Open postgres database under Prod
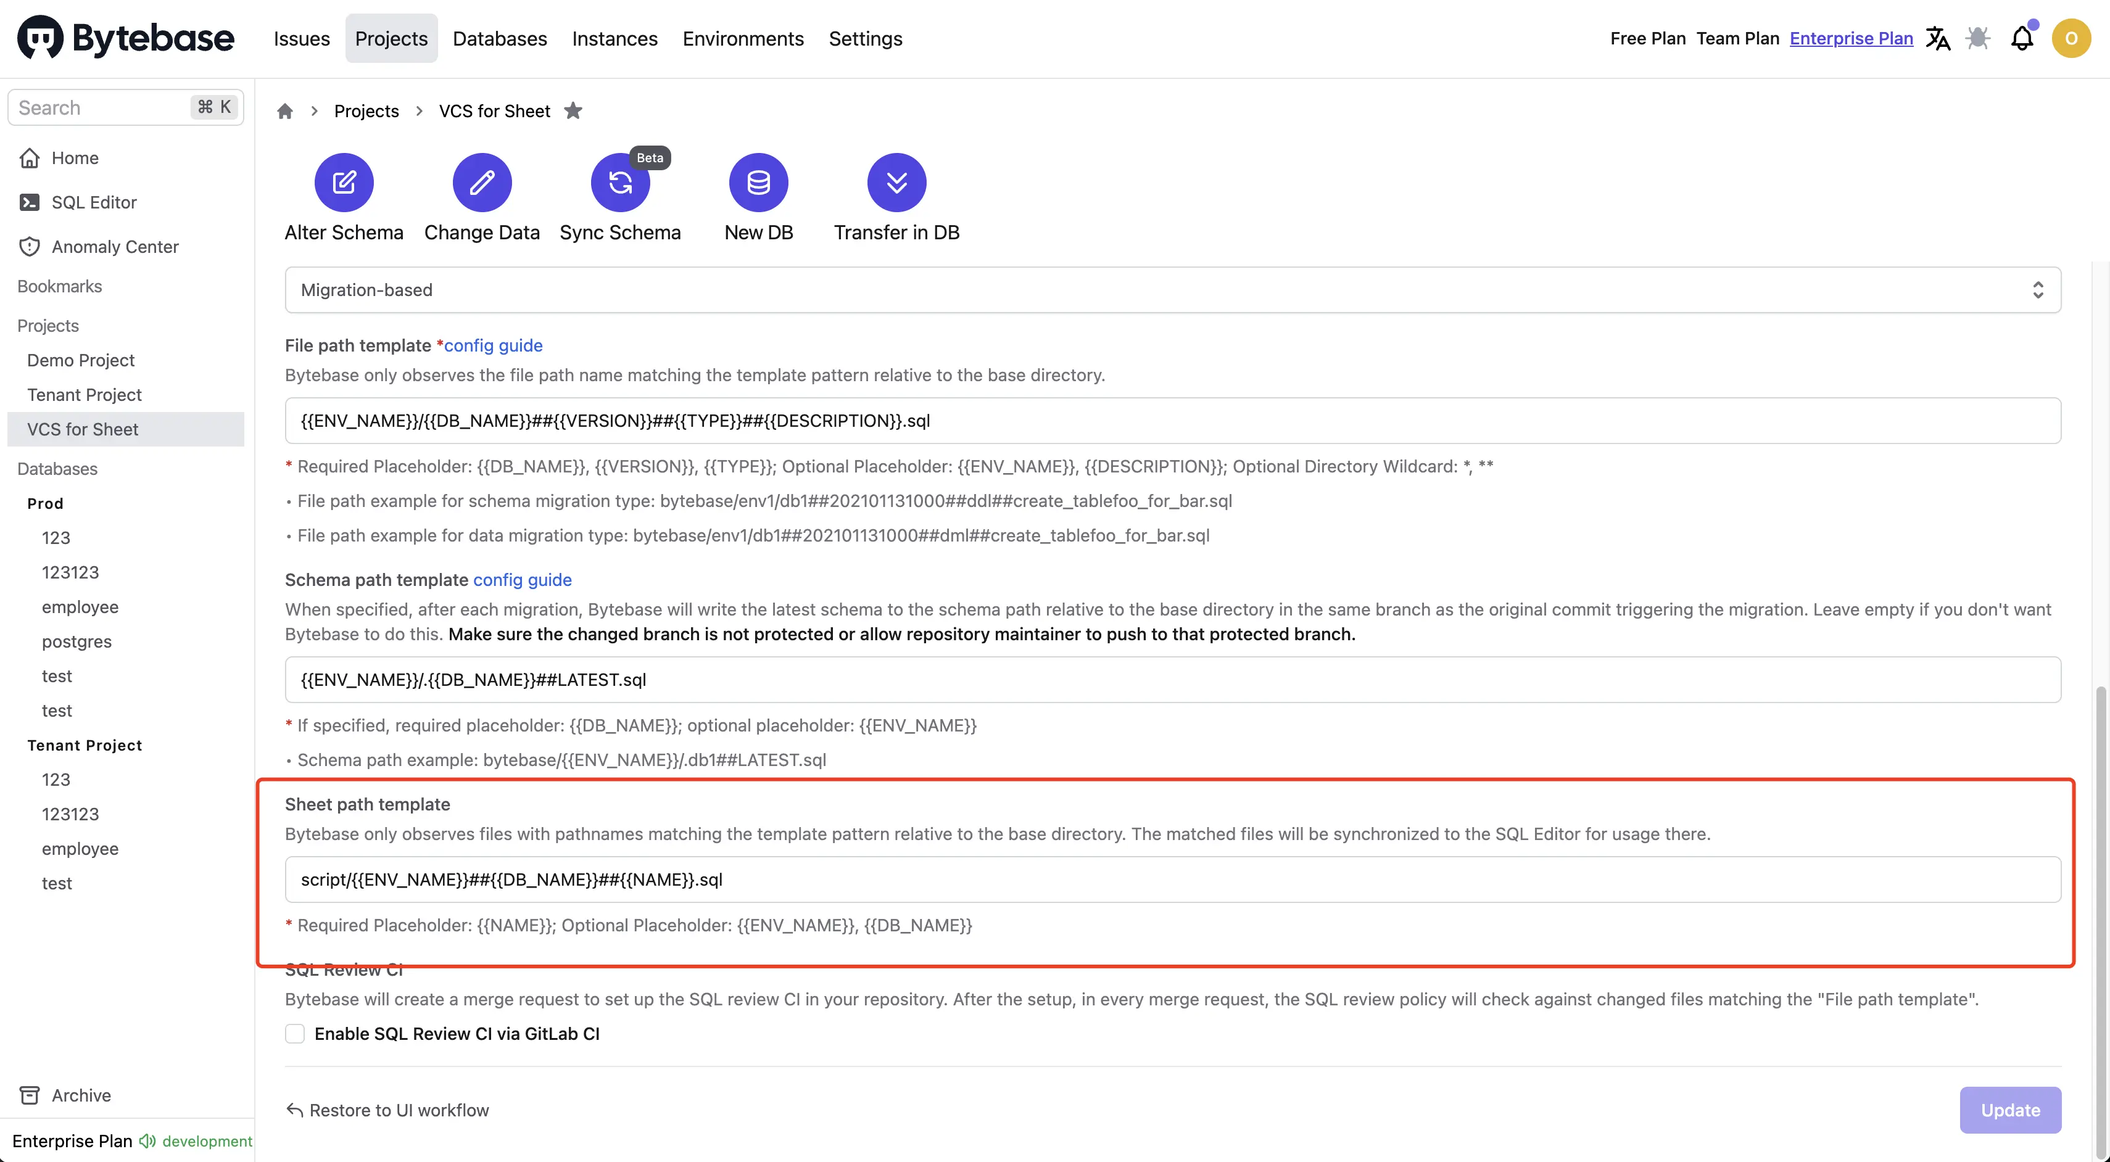Screen dimensions: 2110x1162 click(x=77, y=641)
